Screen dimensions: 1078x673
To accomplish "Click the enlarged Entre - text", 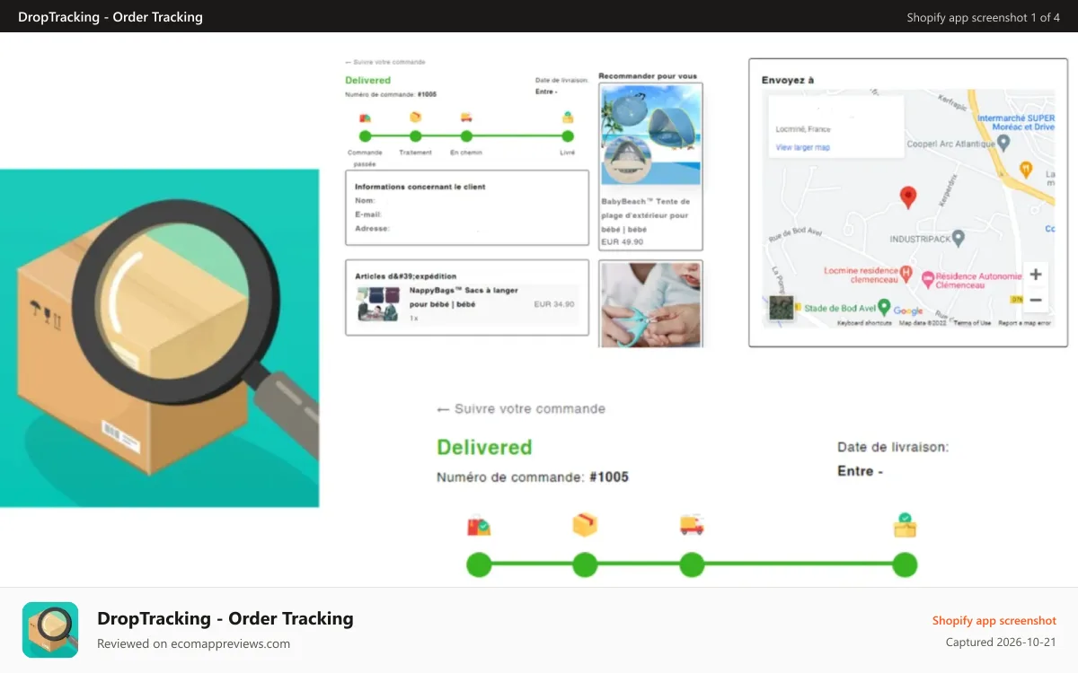I will pyautogui.click(x=861, y=471).
